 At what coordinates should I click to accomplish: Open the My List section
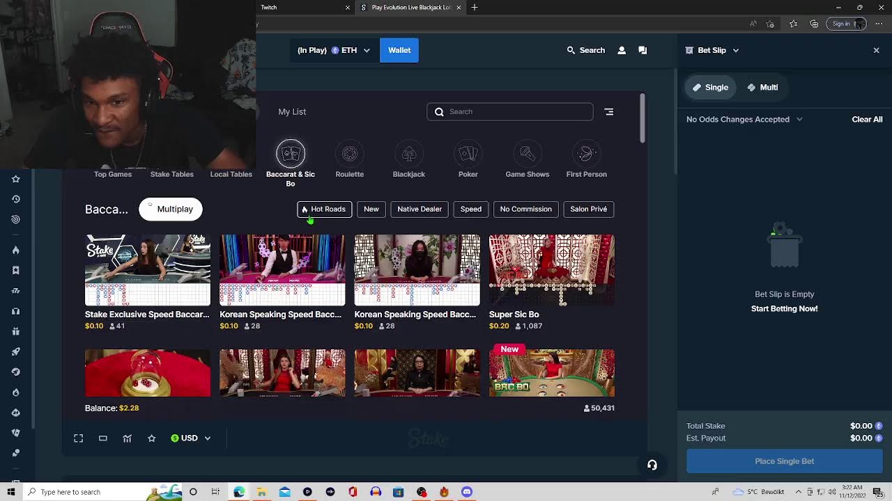point(292,111)
